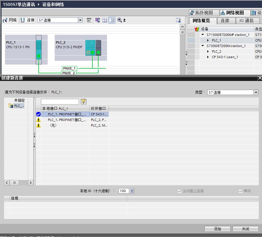Click the 伙伴接口 column header
The width and height of the screenshot is (262, 237).
pyautogui.click(x=99, y=108)
